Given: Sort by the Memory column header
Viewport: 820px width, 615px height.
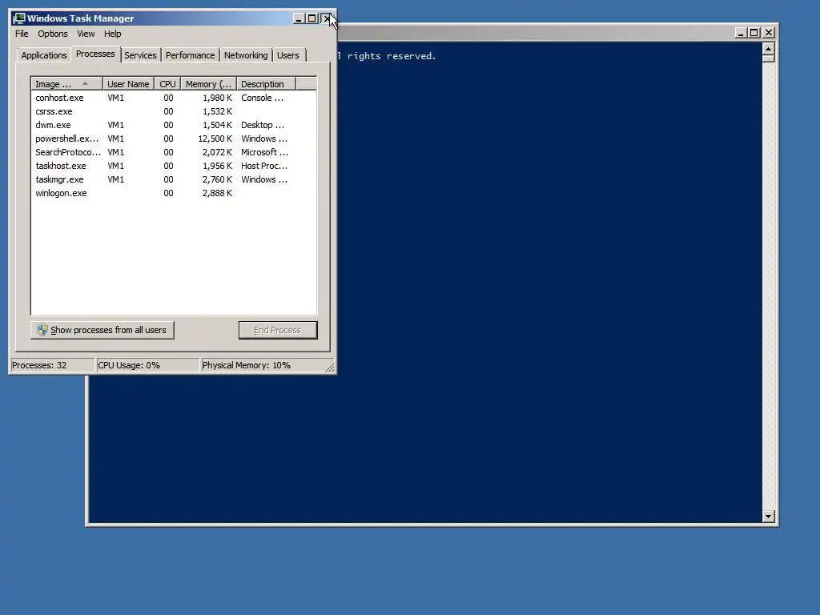Looking at the screenshot, I should tap(209, 84).
